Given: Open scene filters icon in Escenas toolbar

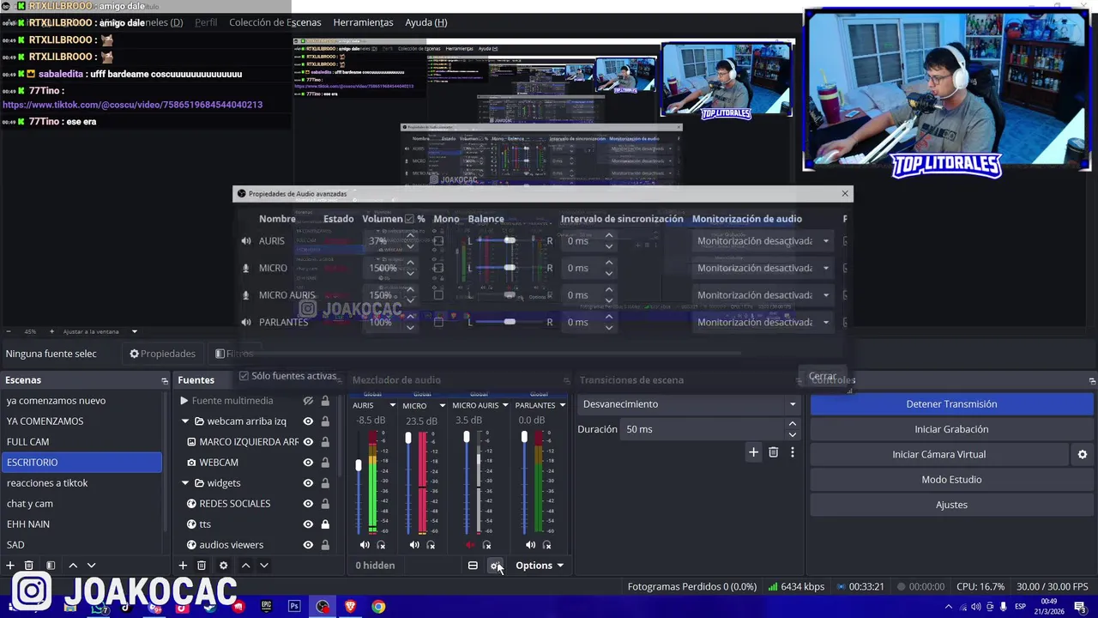Looking at the screenshot, I should click(51, 566).
